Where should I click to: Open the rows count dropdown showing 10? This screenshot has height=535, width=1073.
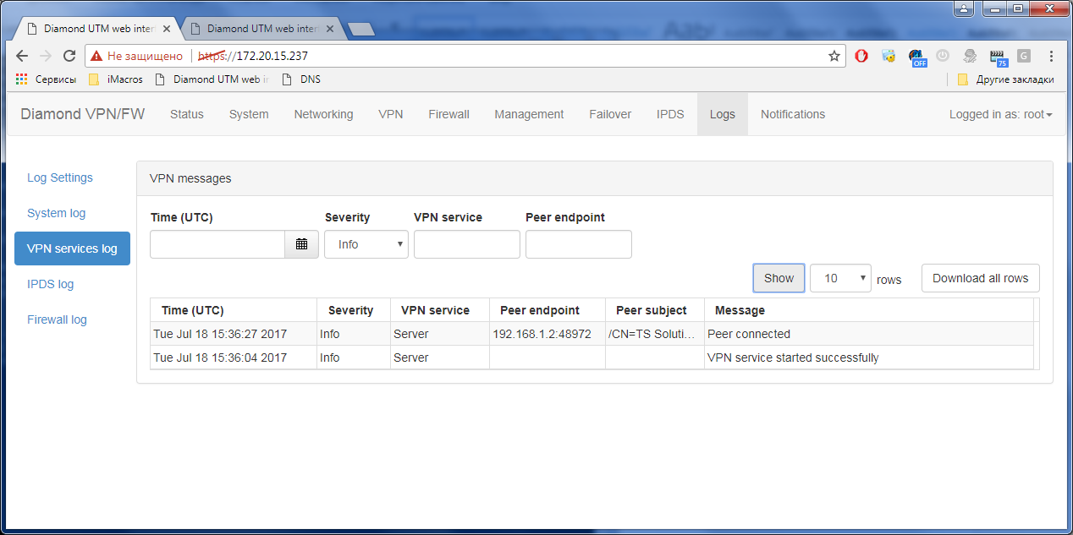pos(840,278)
